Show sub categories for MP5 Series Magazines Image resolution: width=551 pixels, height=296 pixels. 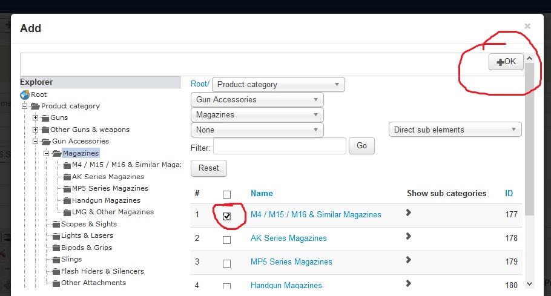[409, 260]
